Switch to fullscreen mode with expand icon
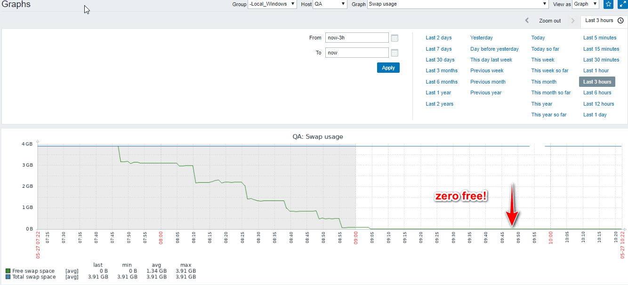Screen dimensions: 628x285 tap(622, 4)
